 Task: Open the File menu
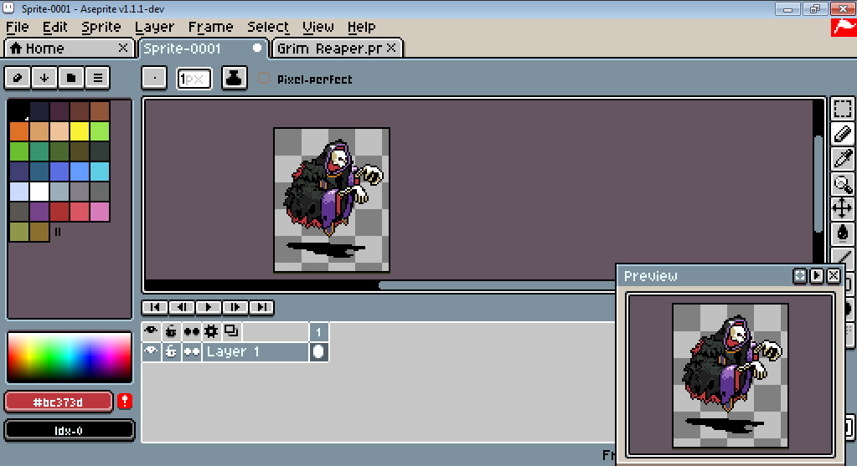18,28
